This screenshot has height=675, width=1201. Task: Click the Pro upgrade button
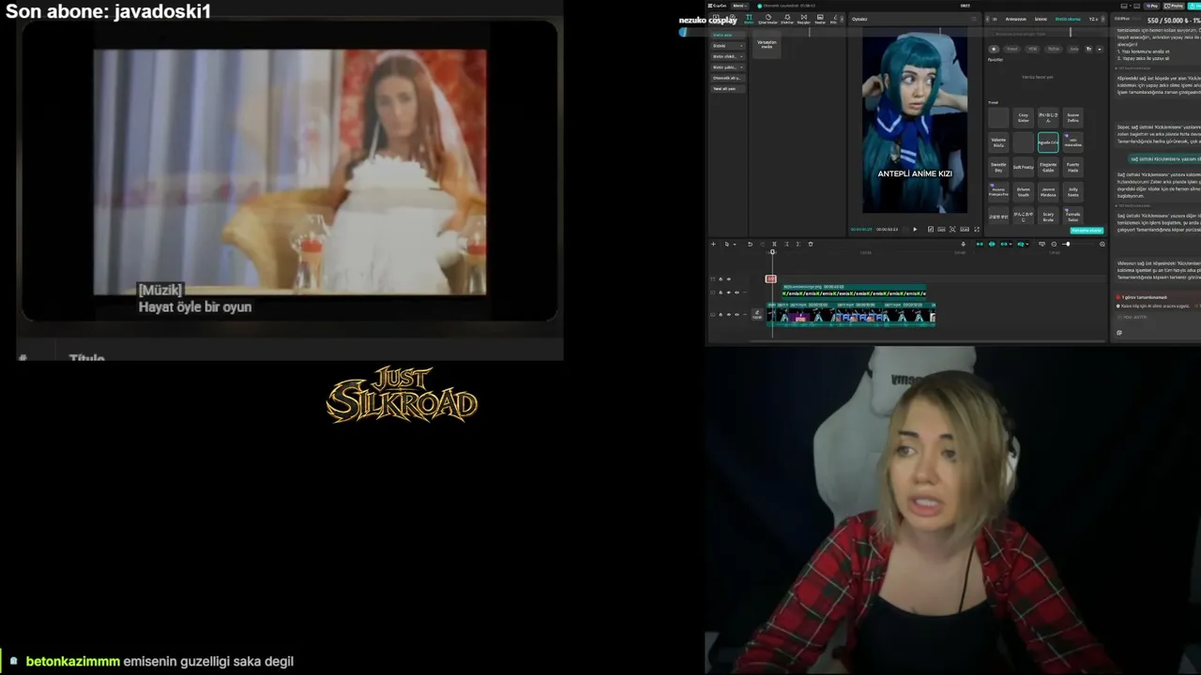pyautogui.click(x=1153, y=6)
